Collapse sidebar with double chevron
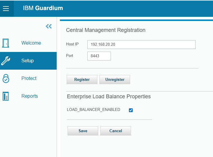 tap(49, 26)
